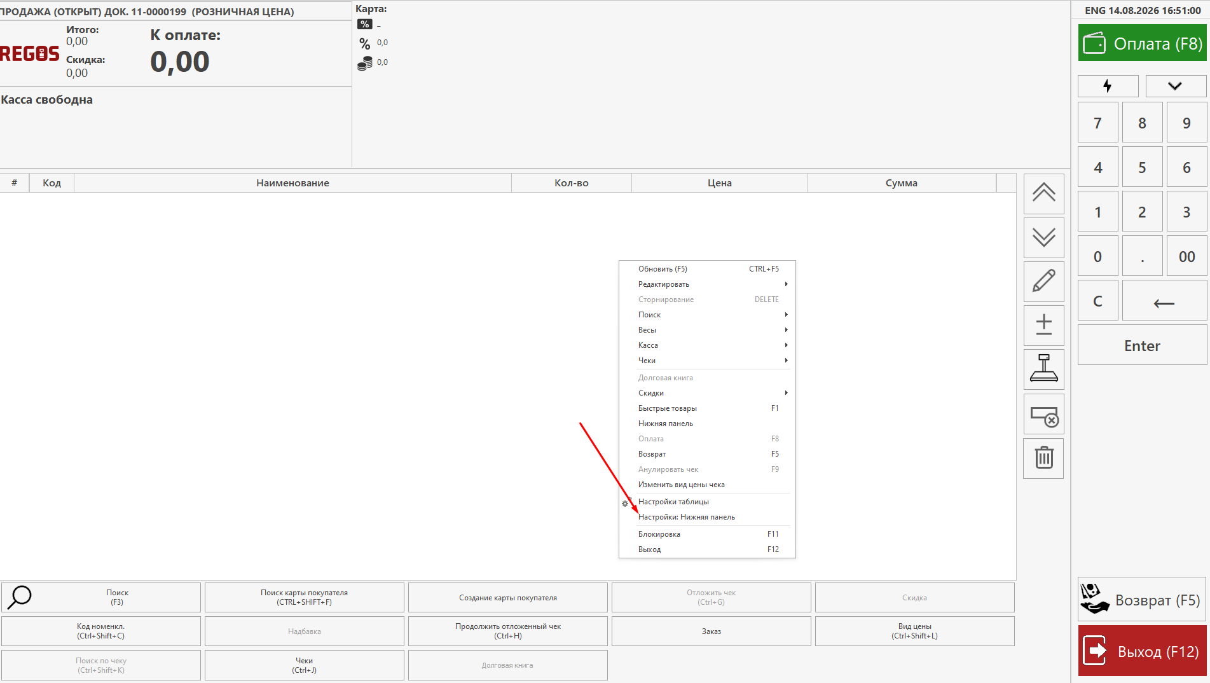Tap keypad digit 6

1186,167
